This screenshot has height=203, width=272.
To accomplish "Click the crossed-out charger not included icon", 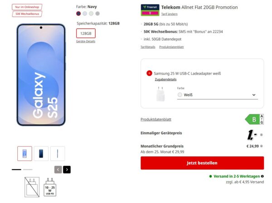I will pos(32,187).
